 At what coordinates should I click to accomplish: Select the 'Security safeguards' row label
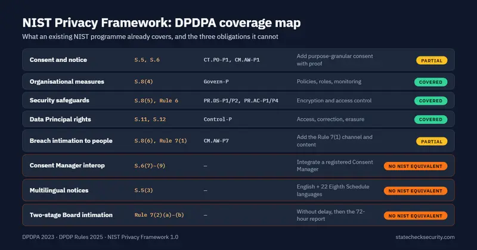[59, 100]
